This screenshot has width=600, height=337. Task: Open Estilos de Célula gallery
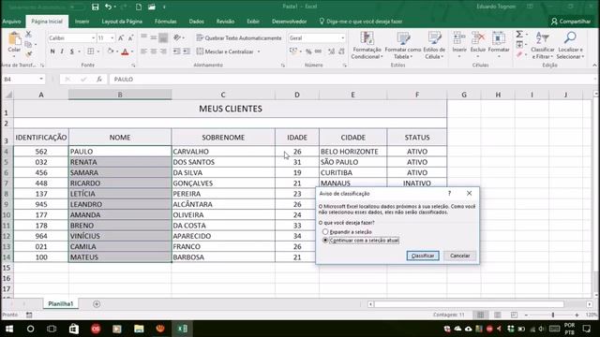pos(434,46)
